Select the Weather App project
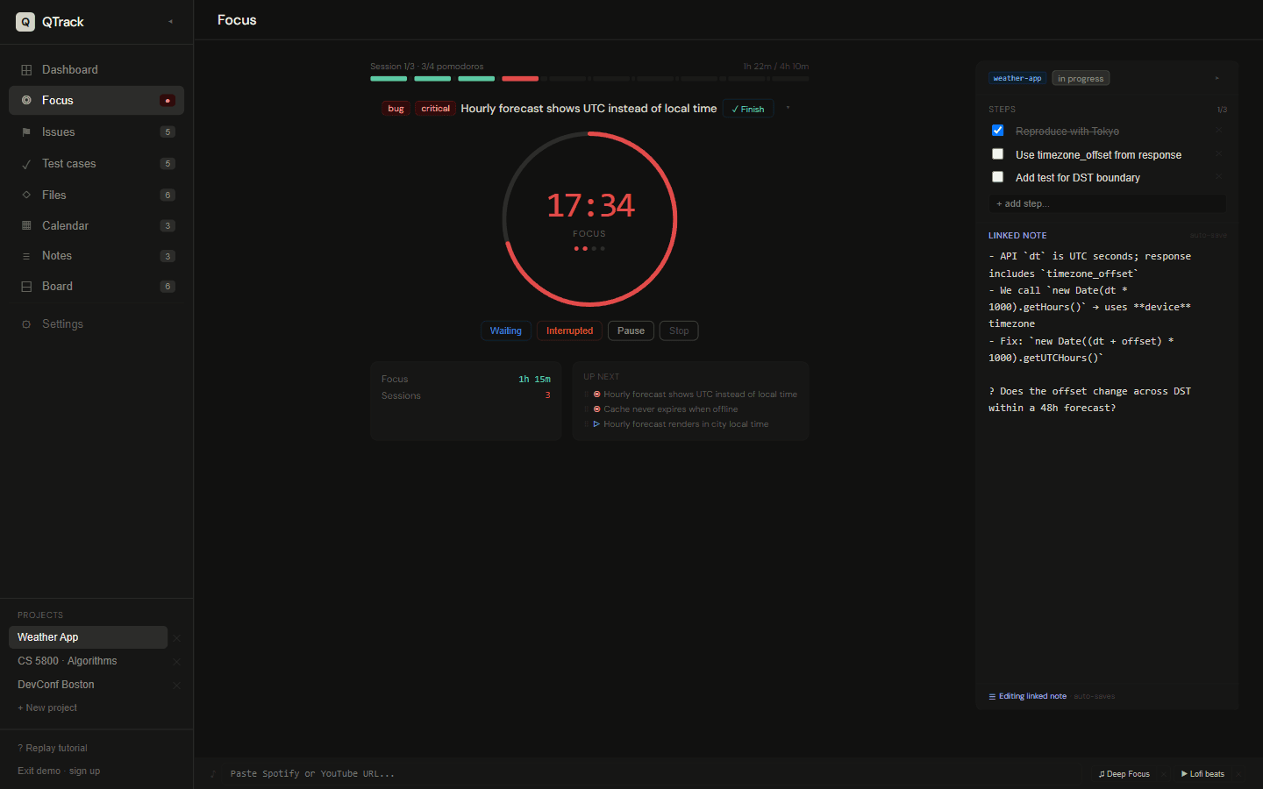The image size is (1263, 789). coord(88,637)
